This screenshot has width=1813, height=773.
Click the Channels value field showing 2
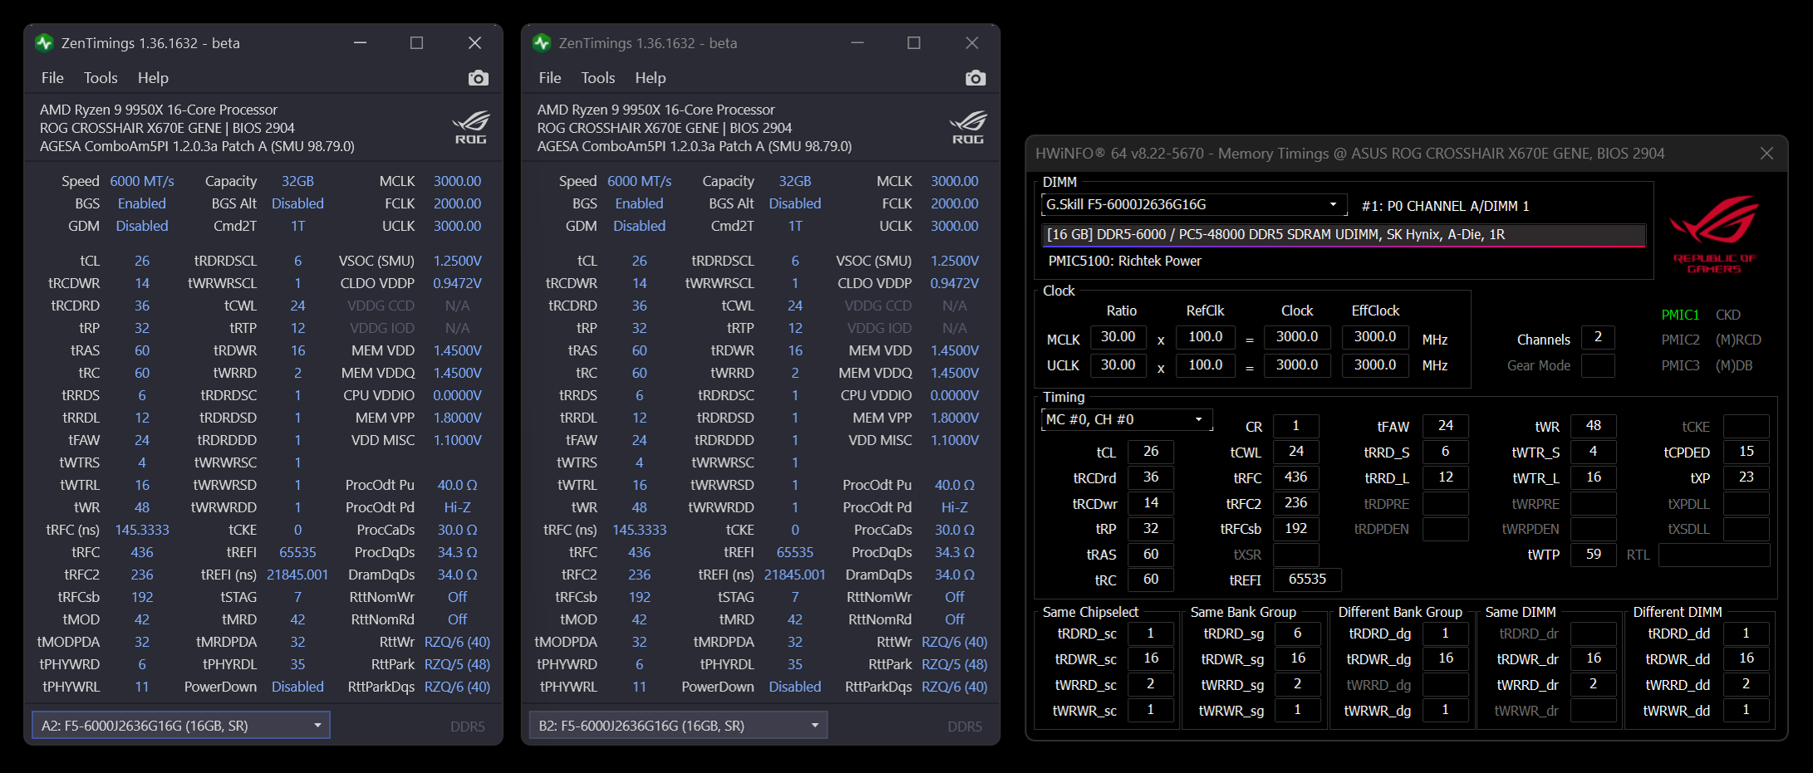[1598, 337]
